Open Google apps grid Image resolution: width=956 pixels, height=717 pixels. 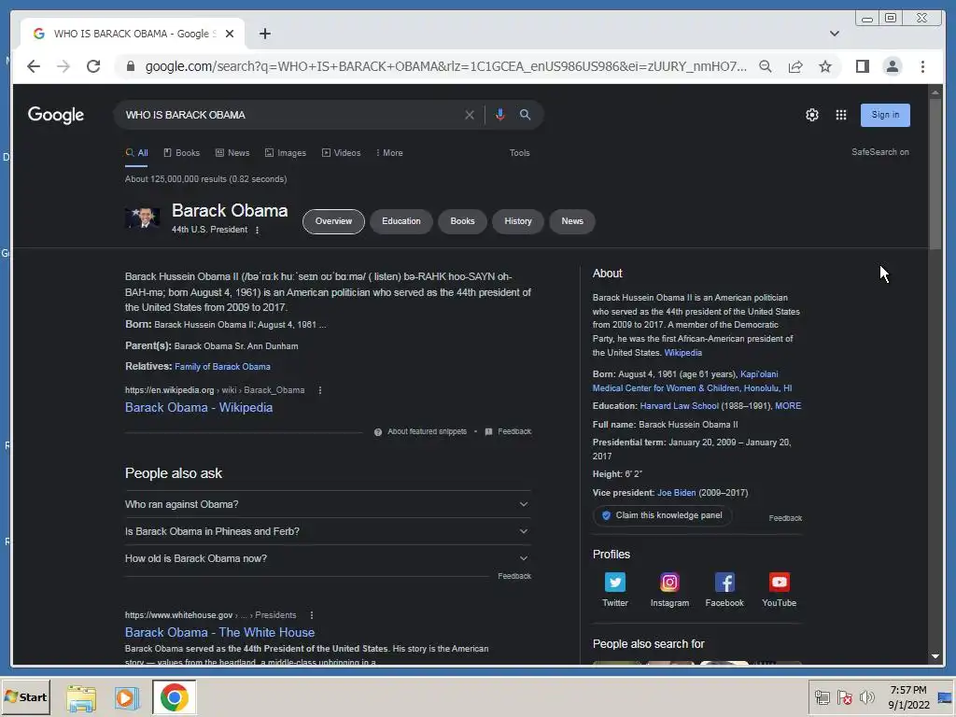[x=841, y=115]
